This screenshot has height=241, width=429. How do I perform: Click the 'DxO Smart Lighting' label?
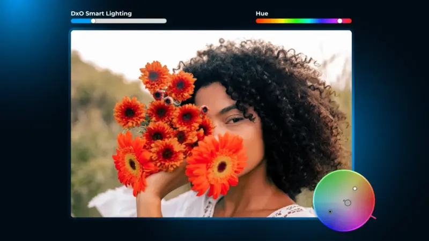(101, 13)
